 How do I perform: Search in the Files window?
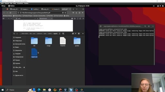coord(63,33)
